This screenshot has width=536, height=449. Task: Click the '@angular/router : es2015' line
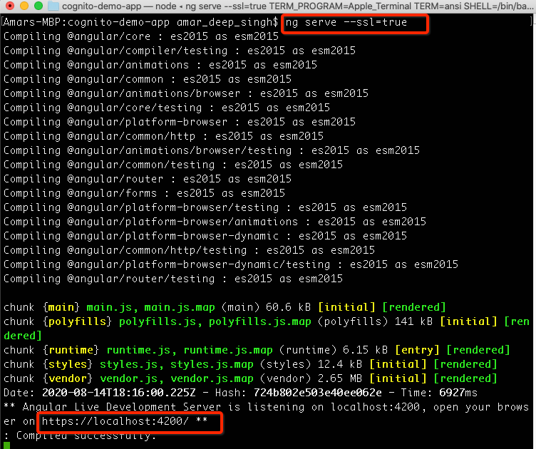click(148, 179)
